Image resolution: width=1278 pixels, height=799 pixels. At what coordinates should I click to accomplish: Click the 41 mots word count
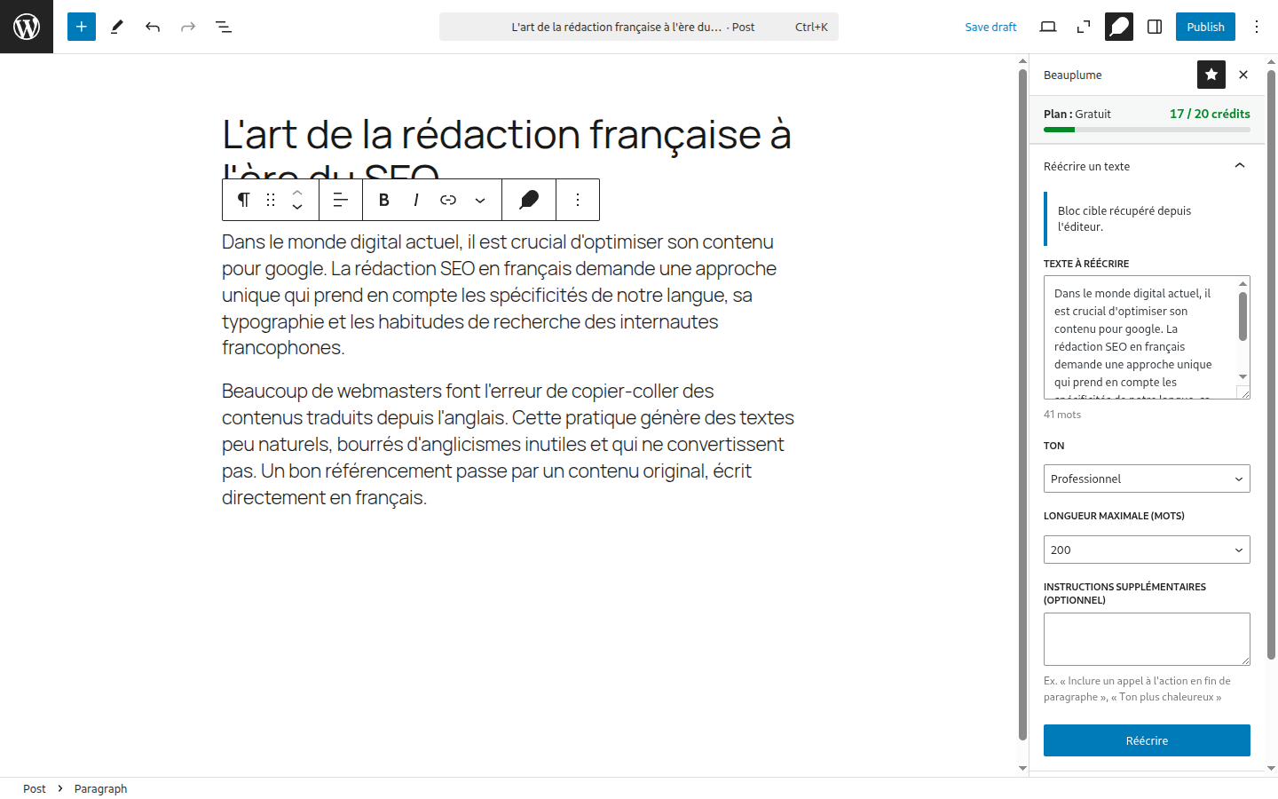click(1062, 415)
